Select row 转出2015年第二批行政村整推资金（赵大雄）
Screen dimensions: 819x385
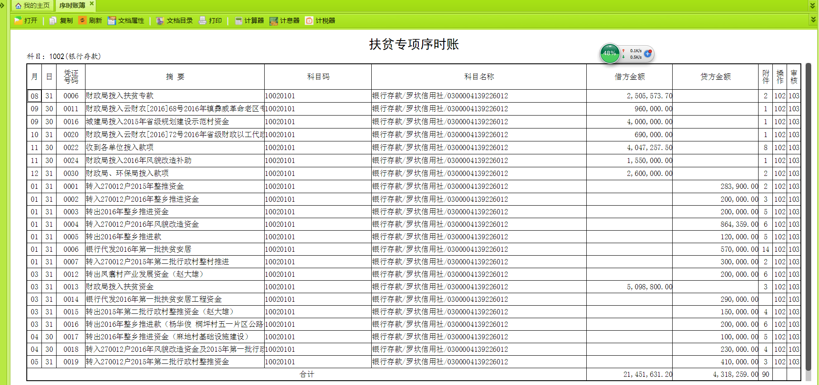tap(414, 312)
